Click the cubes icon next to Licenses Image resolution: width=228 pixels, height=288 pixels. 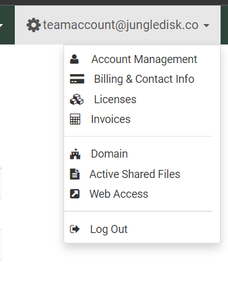click(76, 100)
